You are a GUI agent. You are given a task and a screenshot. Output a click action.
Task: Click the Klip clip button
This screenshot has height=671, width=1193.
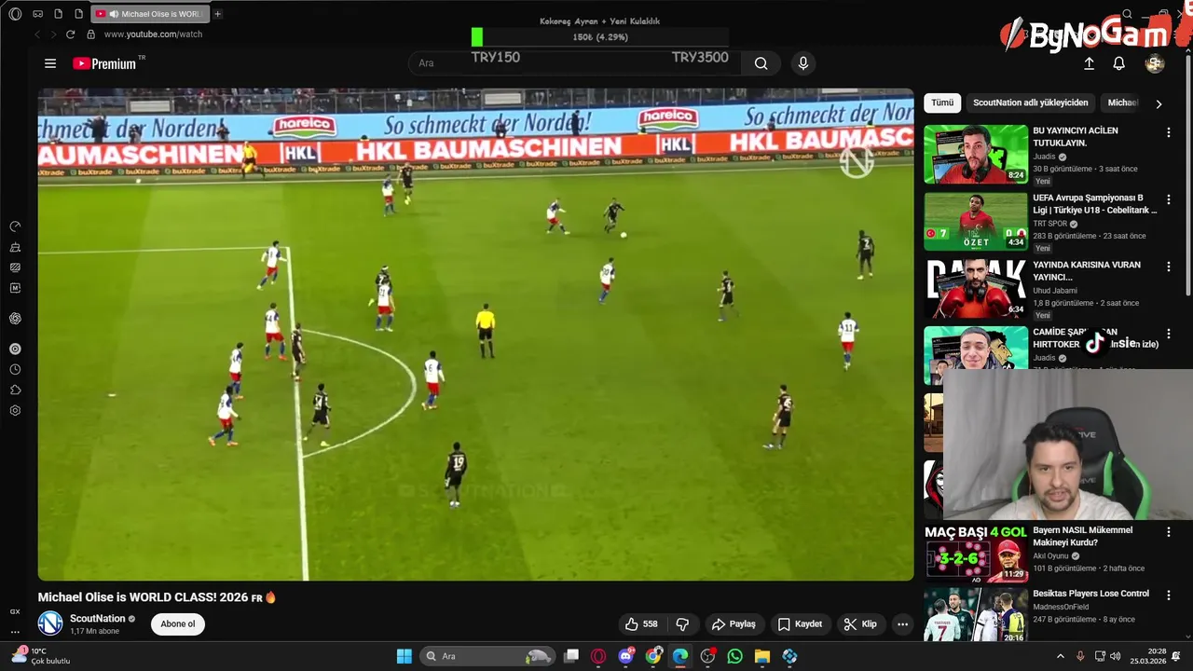click(x=860, y=624)
